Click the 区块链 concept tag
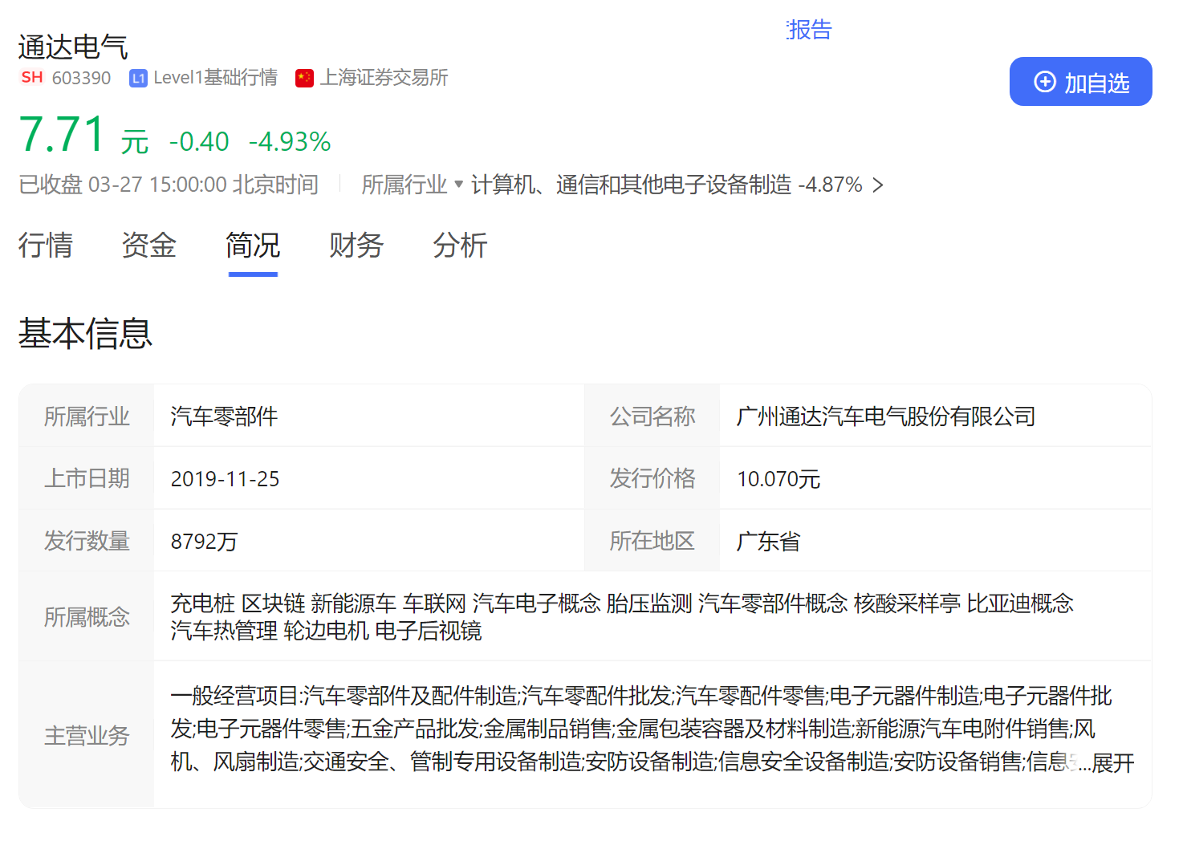Image resolution: width=1187 pixels, height=845 pixels. [273, 603]
